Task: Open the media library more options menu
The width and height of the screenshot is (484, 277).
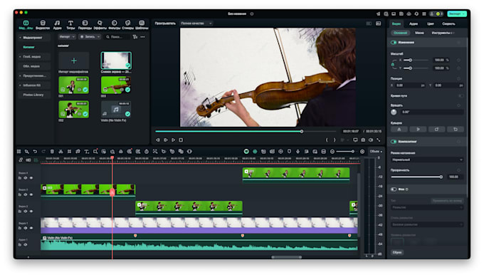Action: click(x=142, y=37)
